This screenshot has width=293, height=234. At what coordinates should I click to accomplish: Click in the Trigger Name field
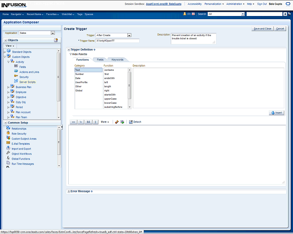click(117, 41)
